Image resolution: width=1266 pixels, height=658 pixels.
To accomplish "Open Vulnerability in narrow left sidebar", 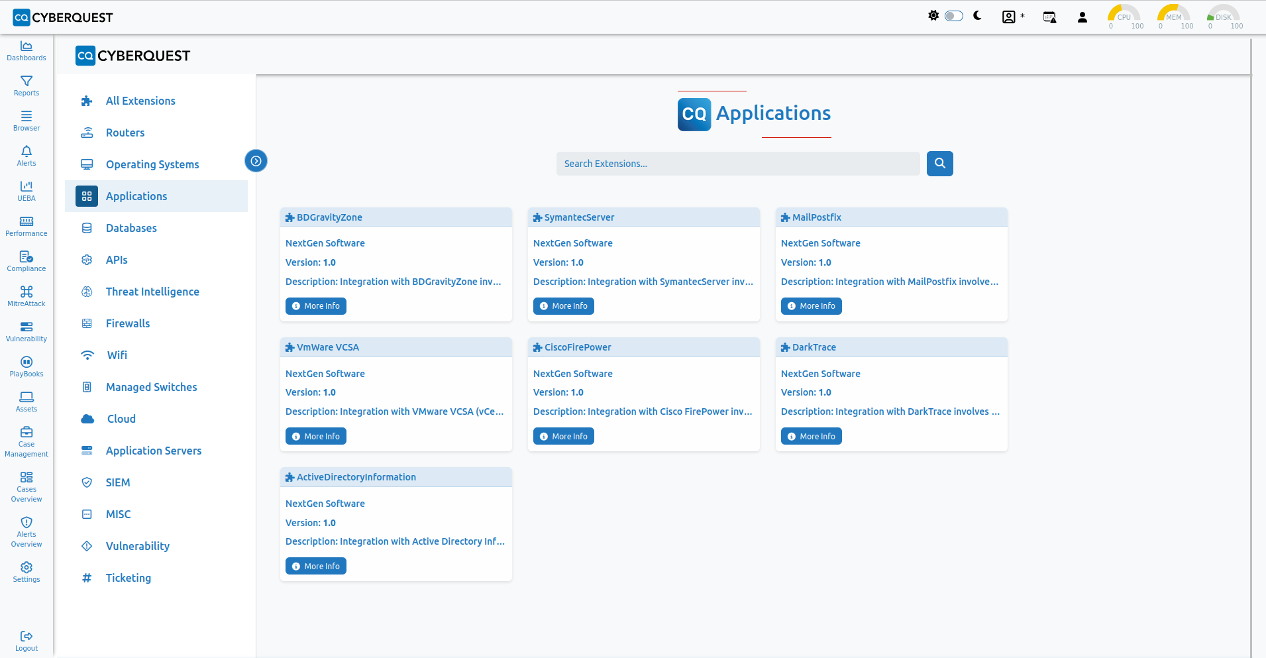I will click(26, 331).
